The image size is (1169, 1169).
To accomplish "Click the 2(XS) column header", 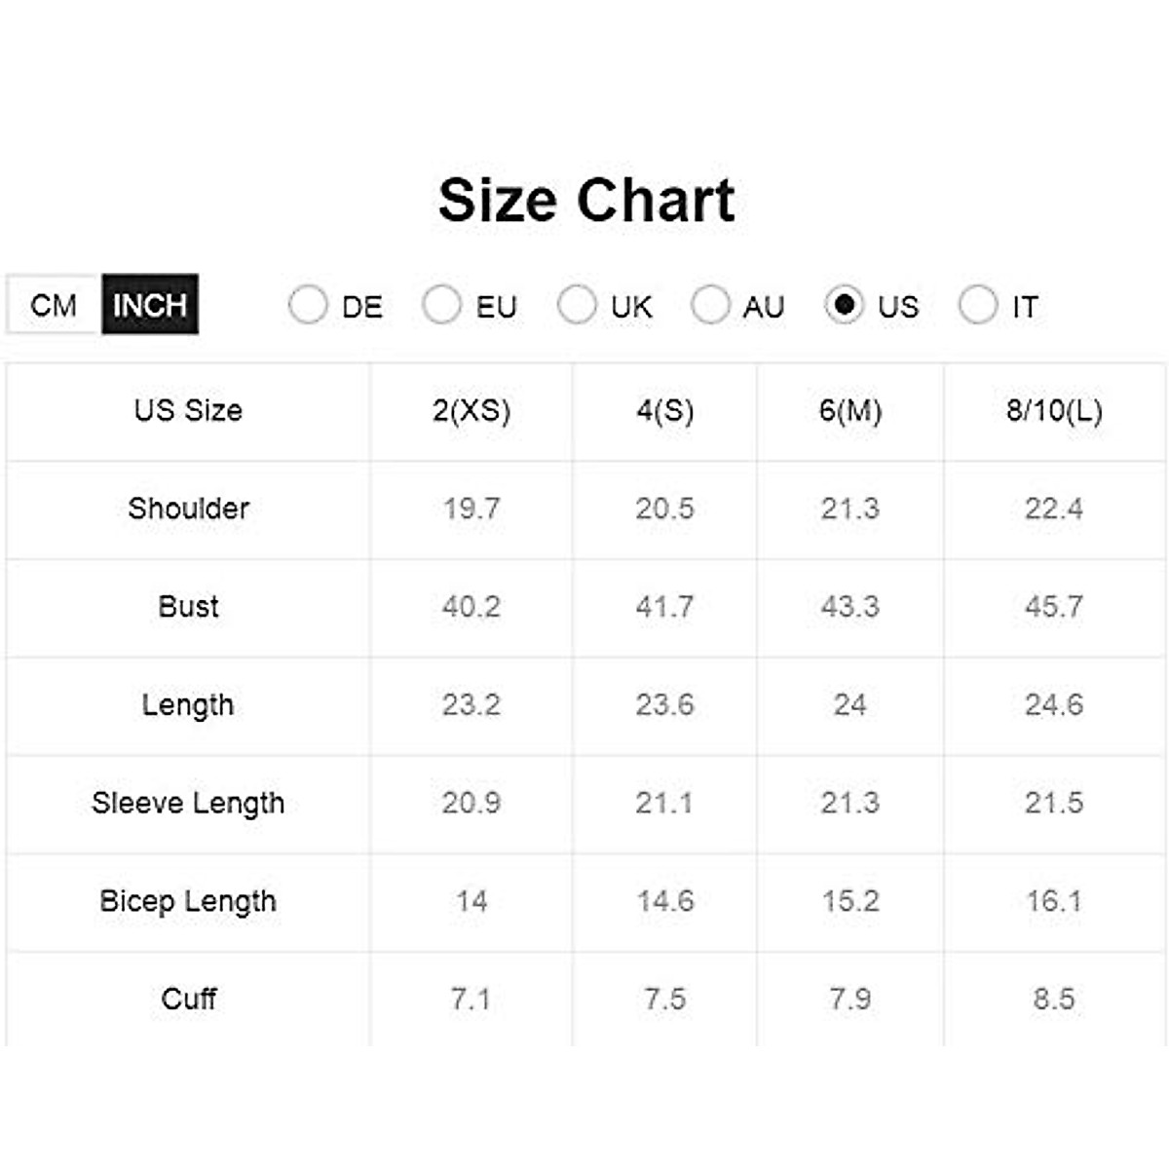I will click(471, 410).
